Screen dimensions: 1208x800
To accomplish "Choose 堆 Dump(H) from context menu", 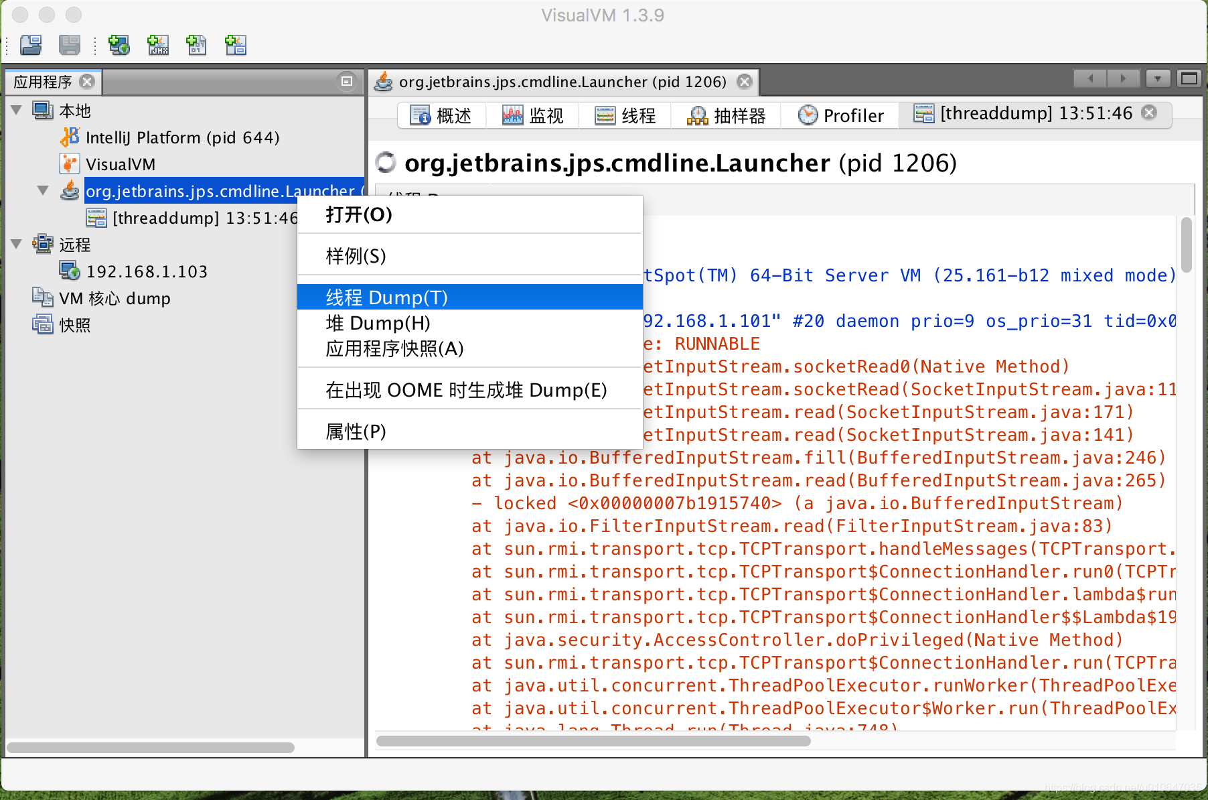I will click(x=470, y=323).
